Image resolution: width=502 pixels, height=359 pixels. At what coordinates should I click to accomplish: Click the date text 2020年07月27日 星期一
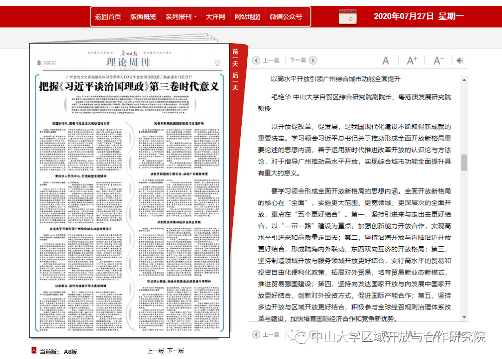point(419,16)
